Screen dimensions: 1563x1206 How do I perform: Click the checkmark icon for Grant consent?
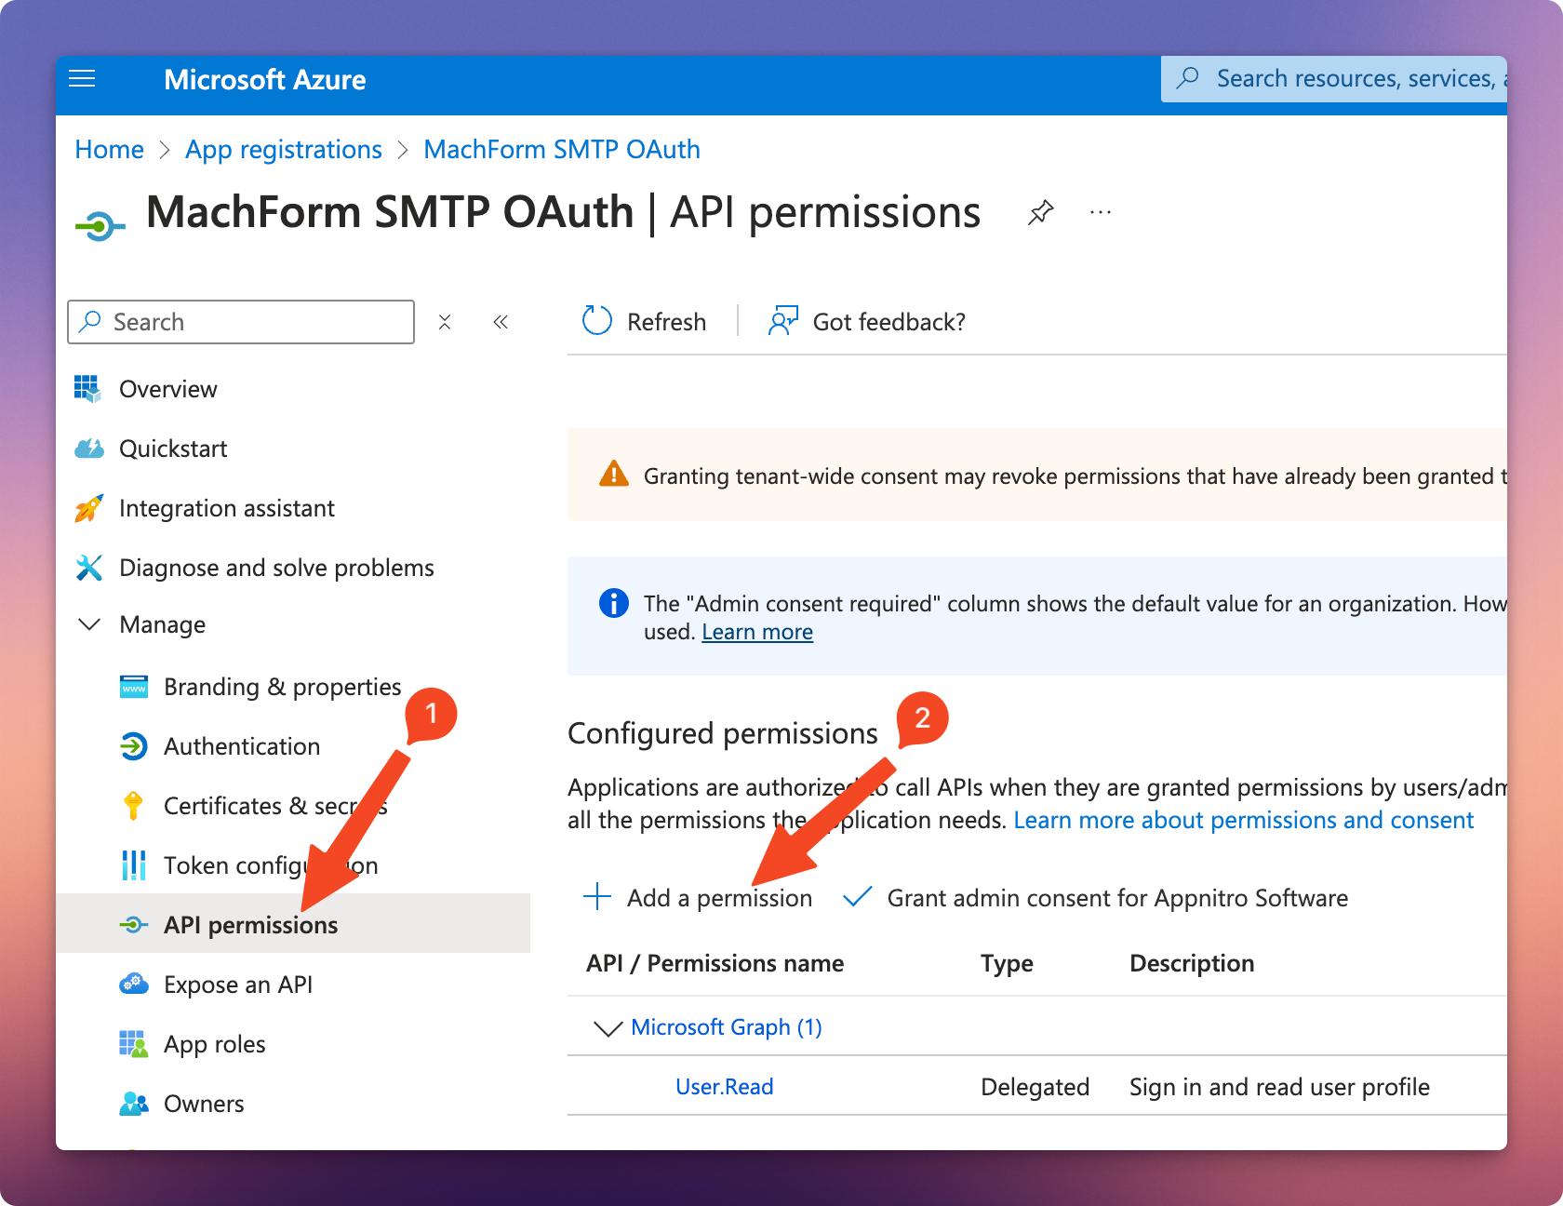click(x=857, y=897)
